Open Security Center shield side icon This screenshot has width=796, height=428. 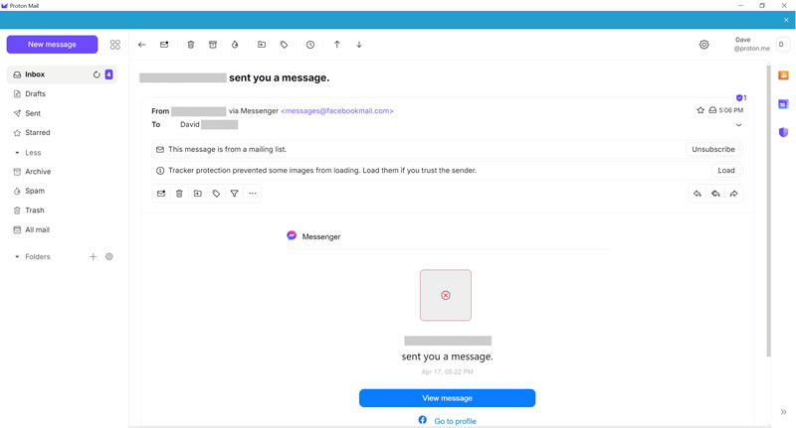pyautogui.click(x=783, y=132)
